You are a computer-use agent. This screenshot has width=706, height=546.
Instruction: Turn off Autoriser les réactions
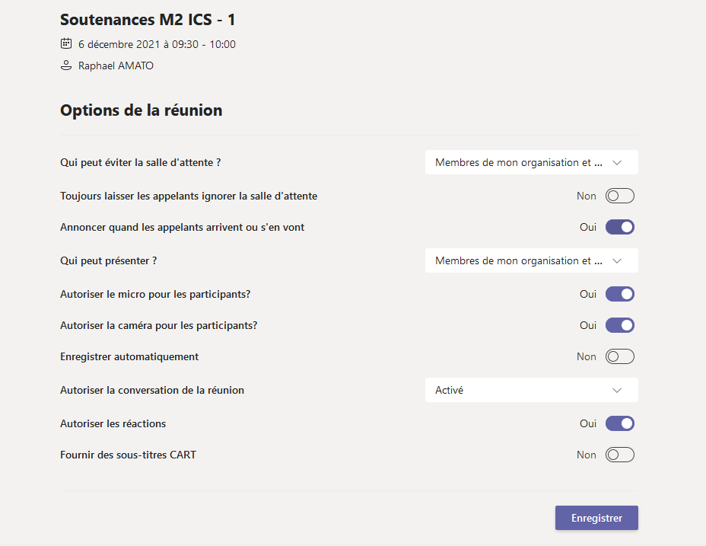click(x=619, y=423)
